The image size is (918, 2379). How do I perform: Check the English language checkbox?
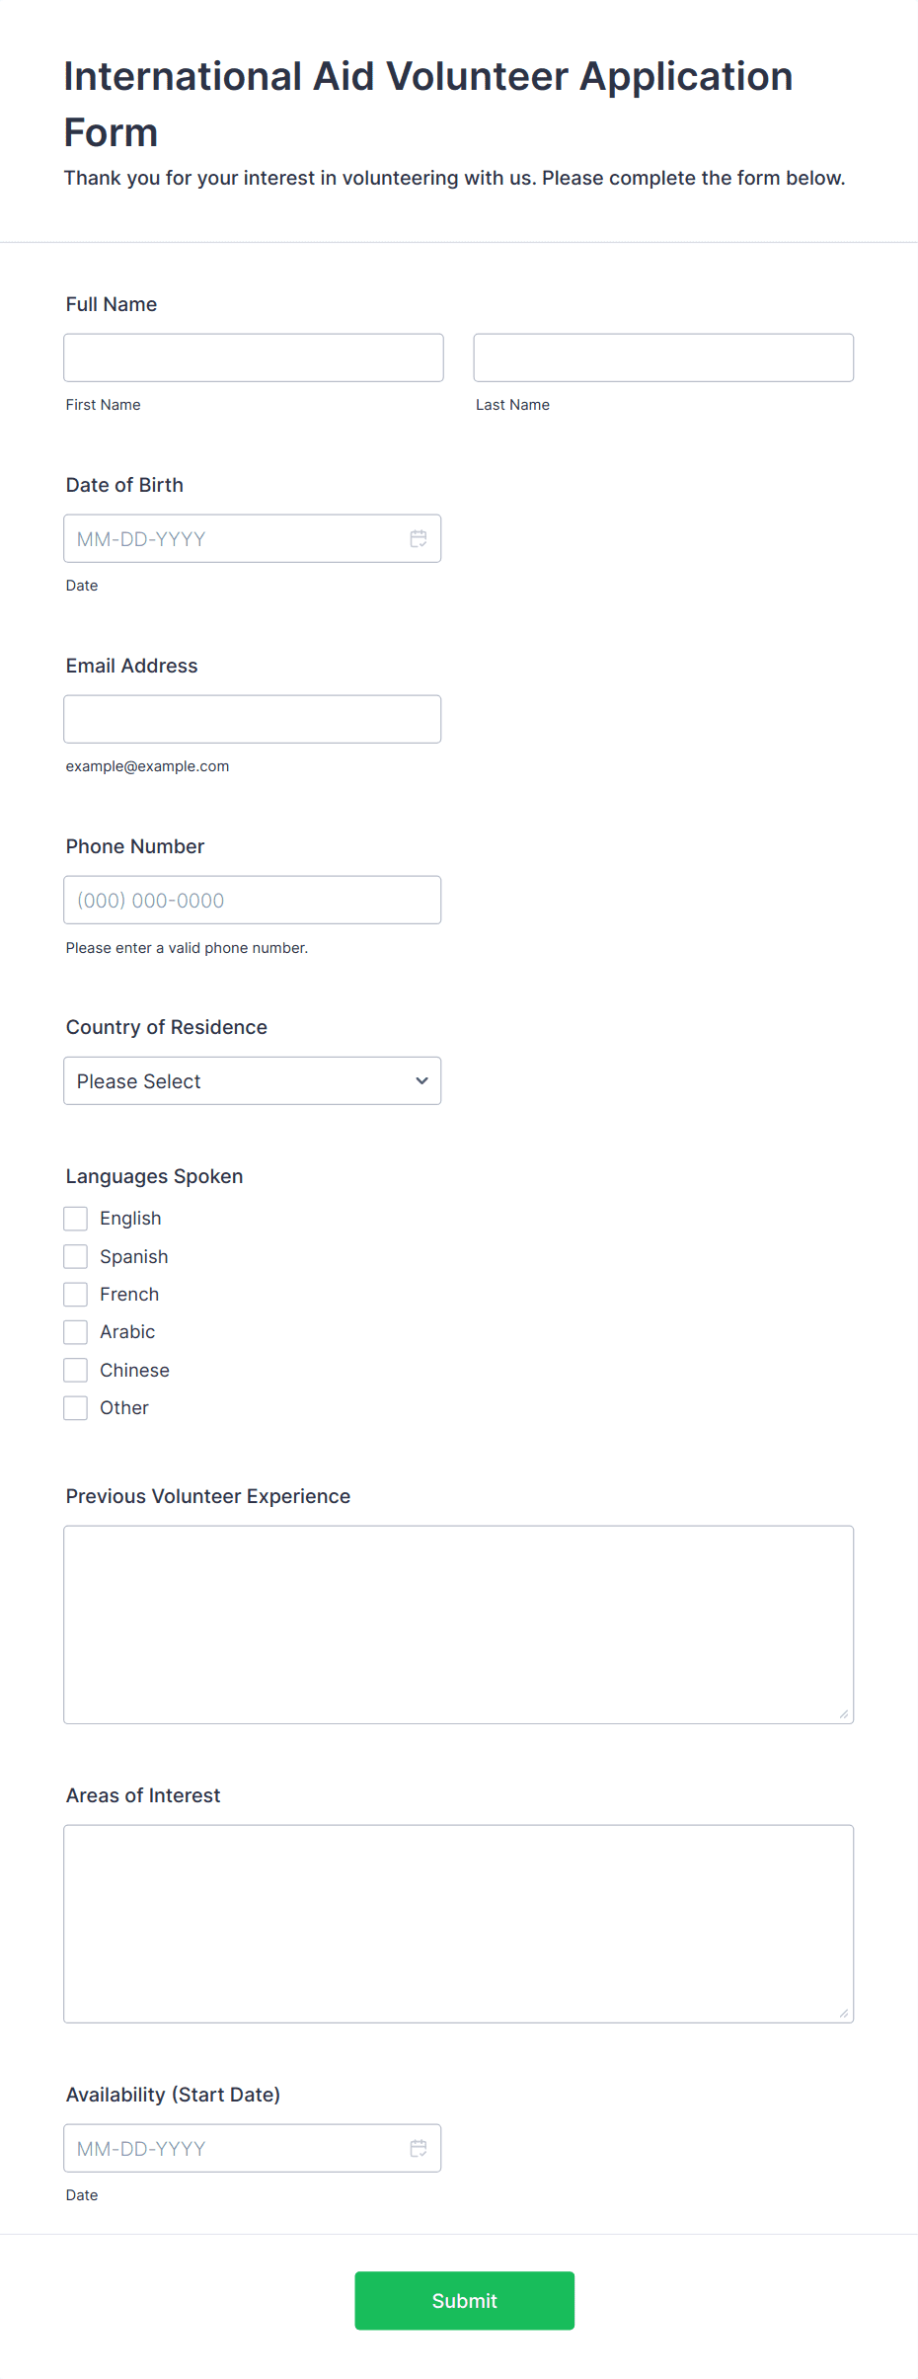(x=75, y=1218)
